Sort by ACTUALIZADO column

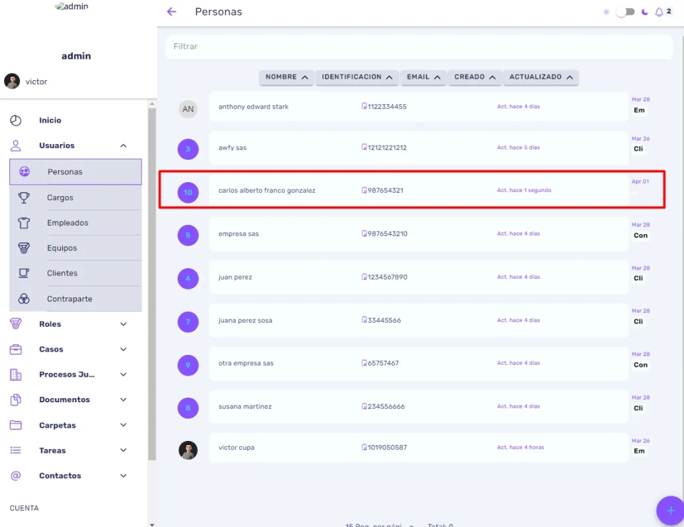tap(541, 77)
